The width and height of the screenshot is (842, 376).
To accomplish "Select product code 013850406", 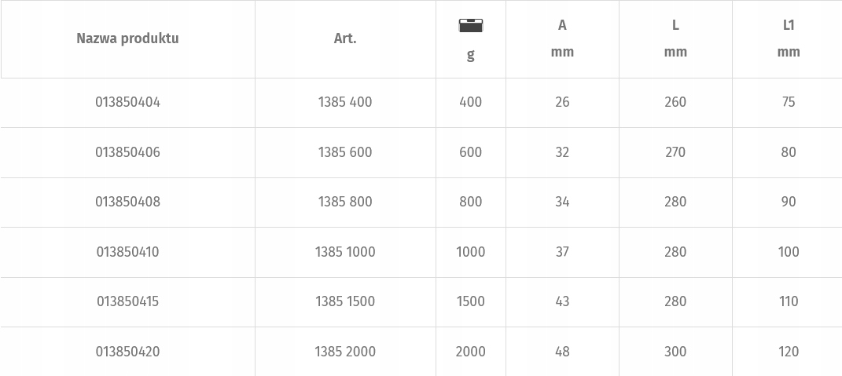I will click(128, 152).
